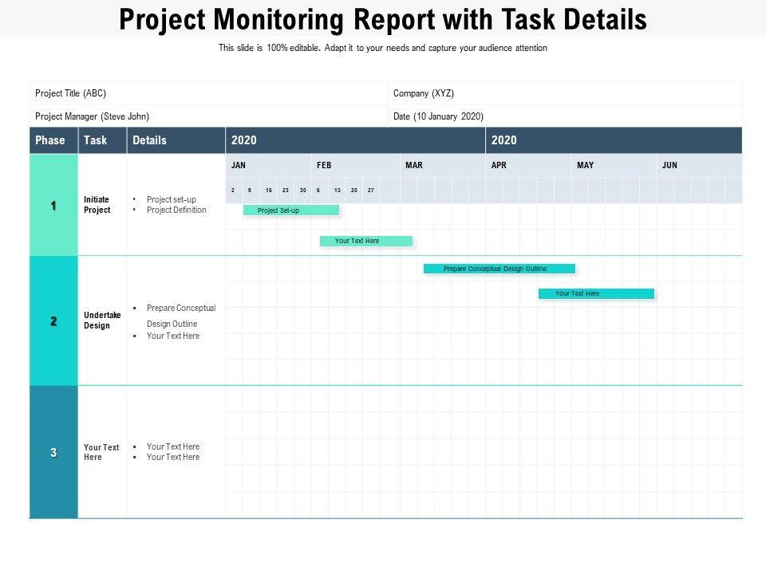Select the "Task" column header

[95, 140]
